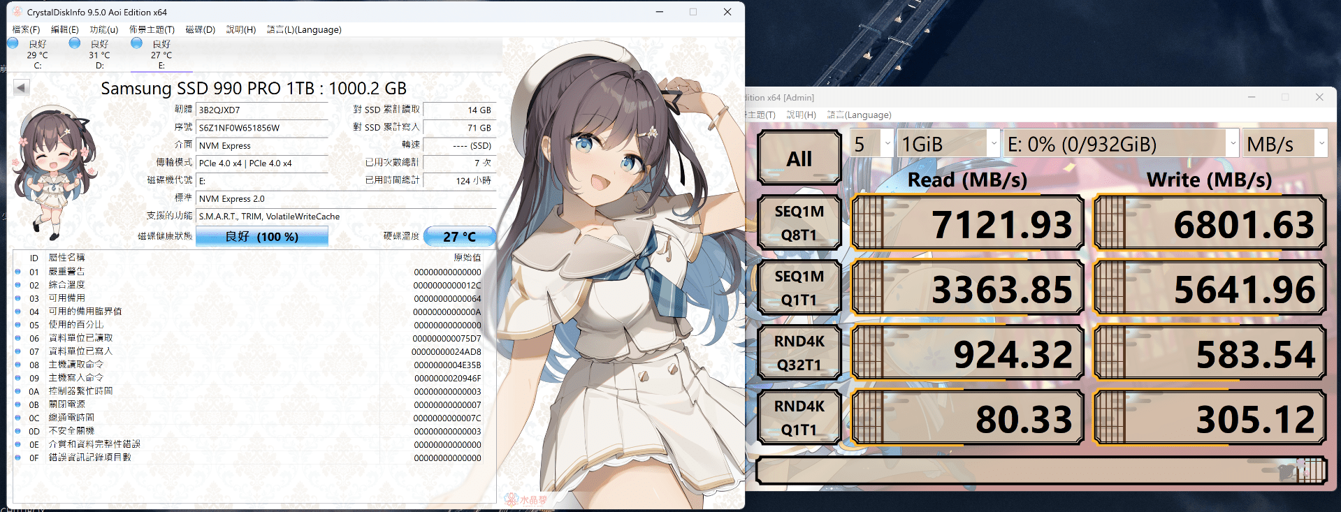Open the 語言(Language) menu in CrystalDiskMark

pyautogui.click(x=859, y=115)
